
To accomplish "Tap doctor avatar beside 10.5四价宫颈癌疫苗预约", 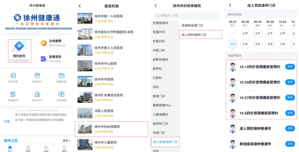I will point(232,113).
